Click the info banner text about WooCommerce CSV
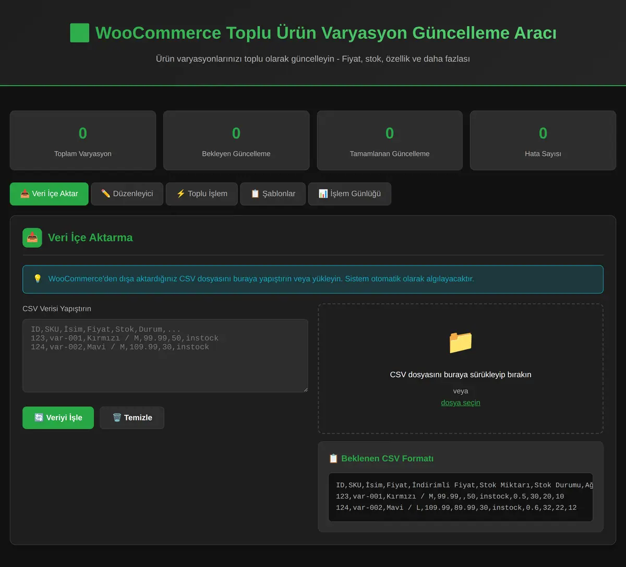626x567 pixels. click(261, 279)
